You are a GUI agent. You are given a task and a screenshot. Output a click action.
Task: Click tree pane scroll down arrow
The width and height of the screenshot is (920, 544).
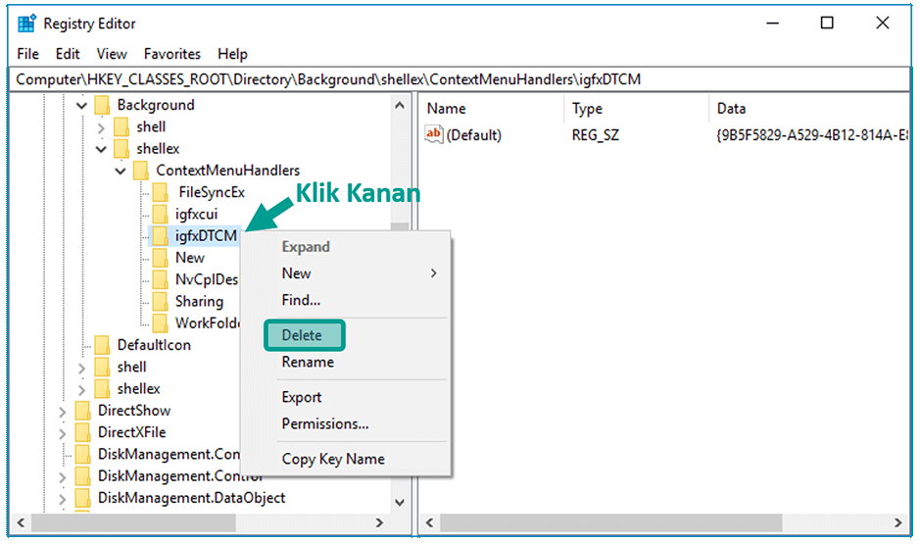(x=400, y=502)
